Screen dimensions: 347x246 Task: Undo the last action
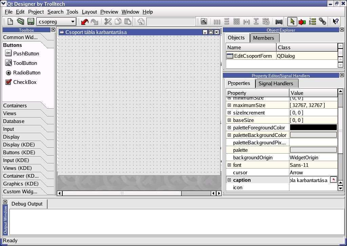click(84, 21)
